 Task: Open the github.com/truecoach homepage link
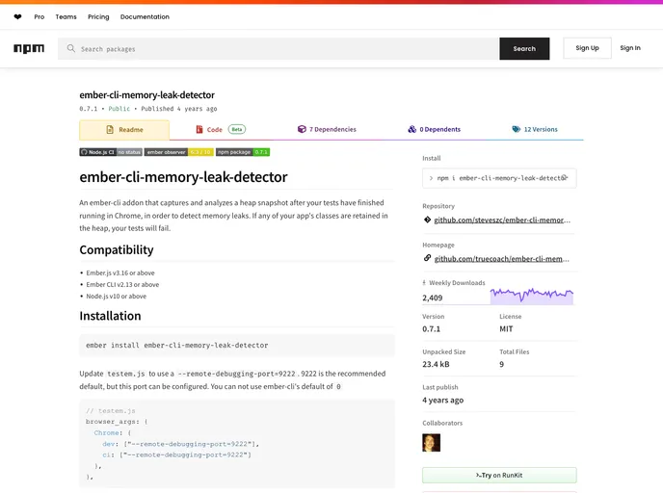coord(502,259)
